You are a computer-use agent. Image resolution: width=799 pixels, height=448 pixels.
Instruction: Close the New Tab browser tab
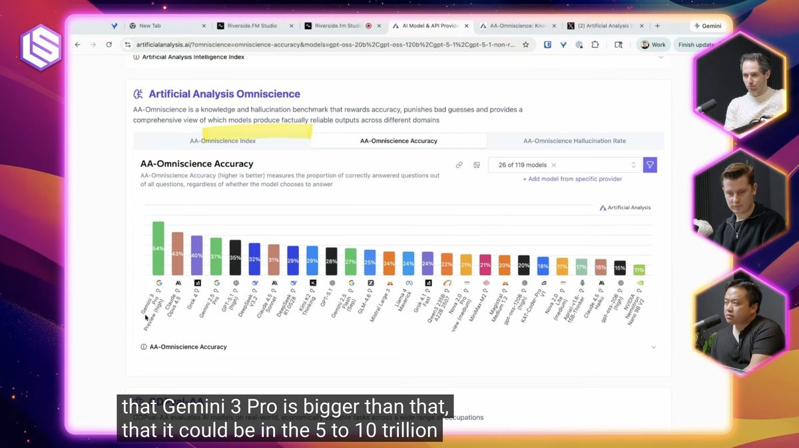click(204, 26)
